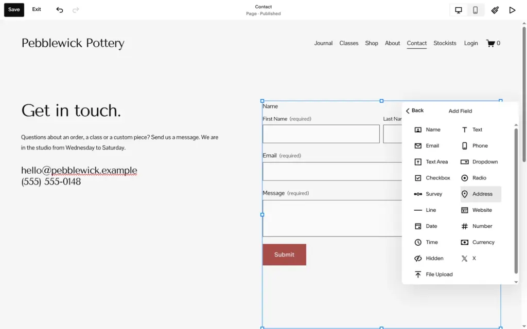The height and width of the screenshot is (329, 527).
Task: Add a Radio field
Action: pyautogui.click(x=473, y=178)
